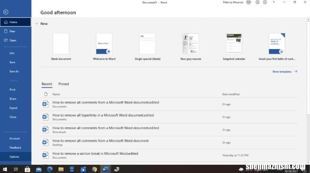Image resolution: width=310 pixels, height=173 pixels.
Task: Open Task View on the taskbar
Action: [16, 169]
